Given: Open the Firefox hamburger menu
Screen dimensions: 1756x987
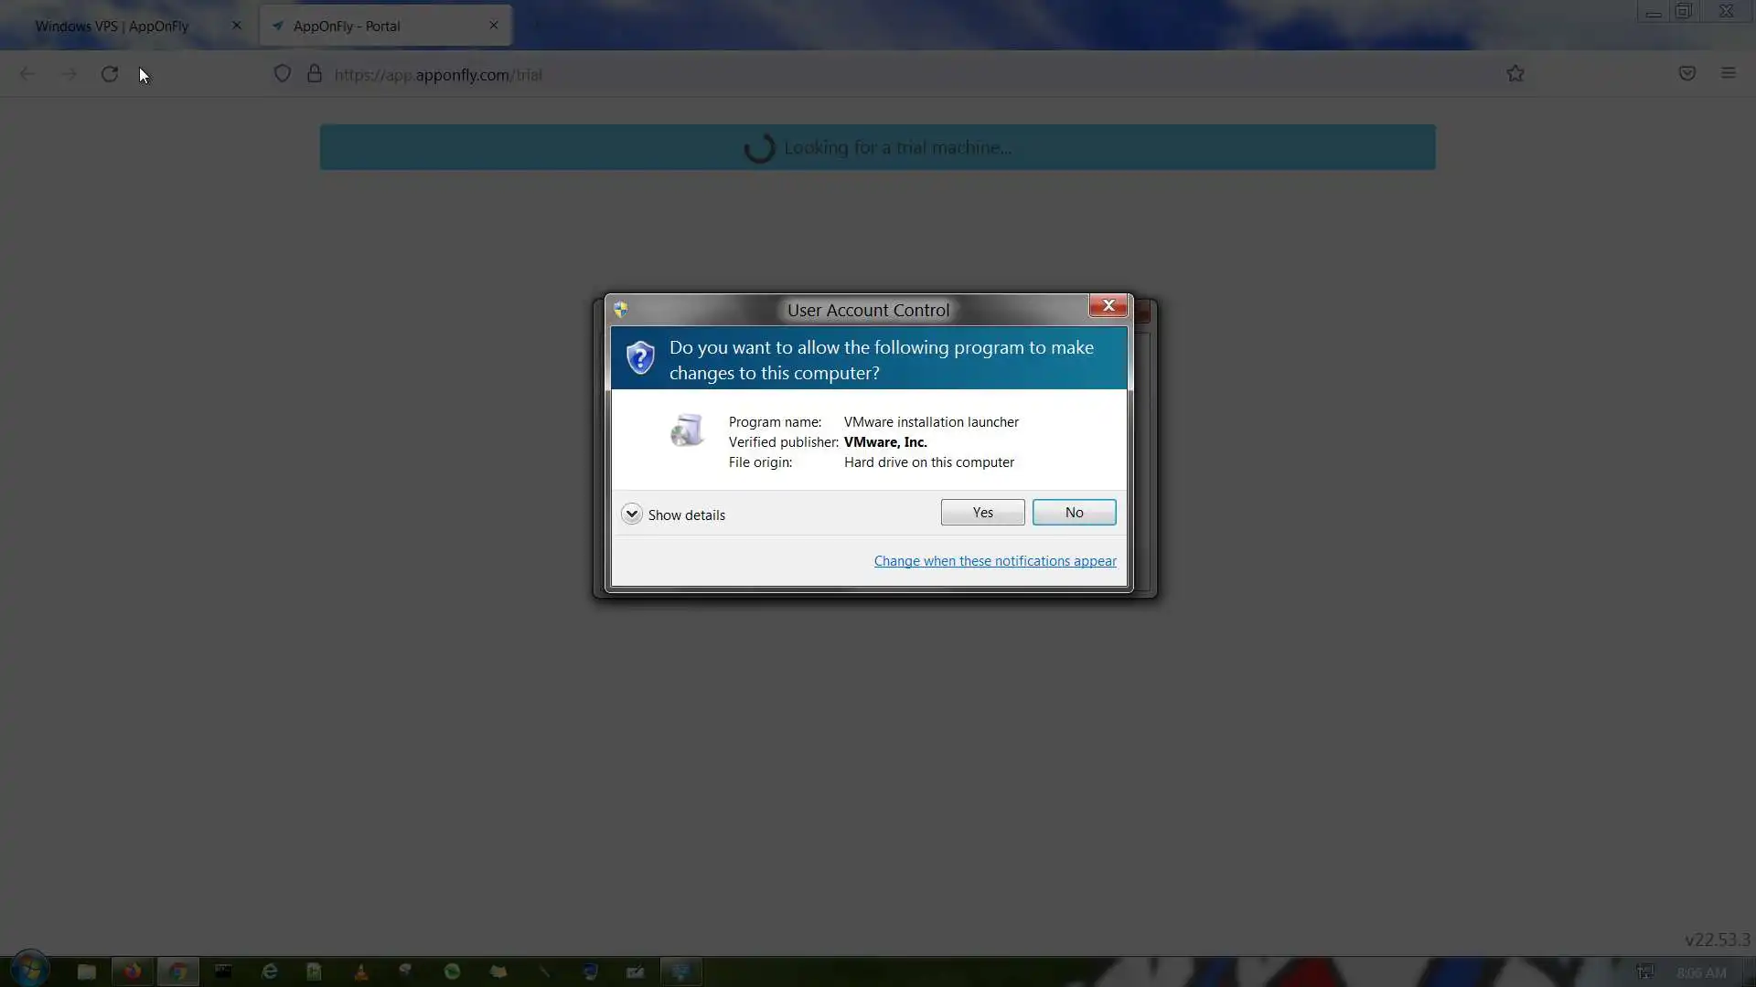Looking at the screenshot, I should (x=1728, y=74).
